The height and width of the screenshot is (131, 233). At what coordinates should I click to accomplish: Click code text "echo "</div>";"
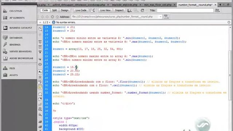pos(64,103)
